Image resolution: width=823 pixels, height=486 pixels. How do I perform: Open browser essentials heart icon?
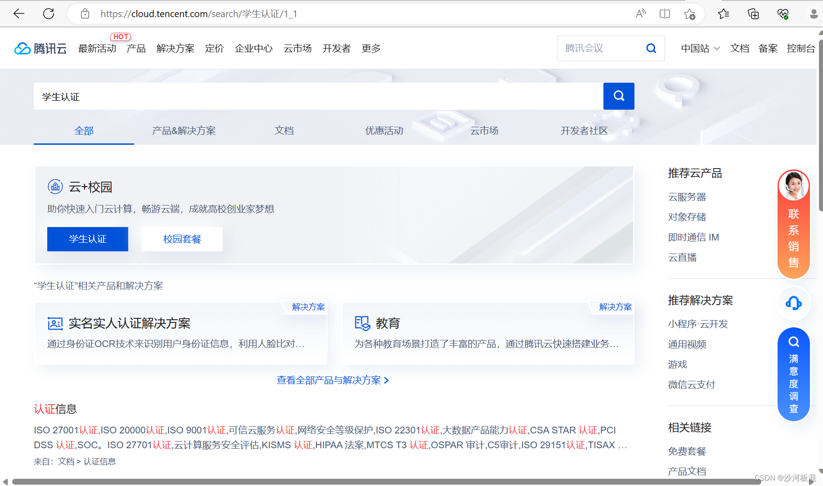coord(783,14)
